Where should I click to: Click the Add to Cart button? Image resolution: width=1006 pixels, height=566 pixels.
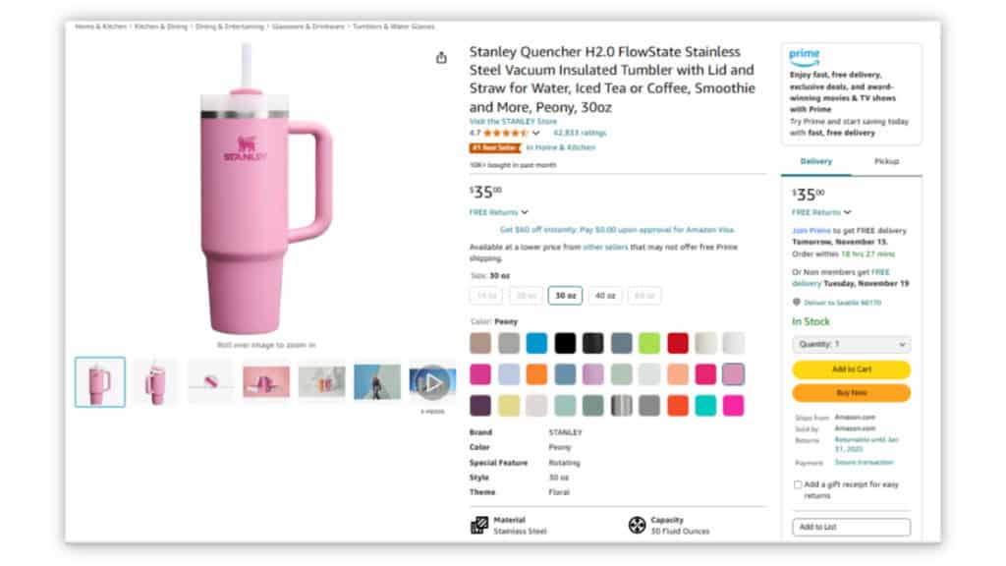pyautogui.click(x=851, y=368)
